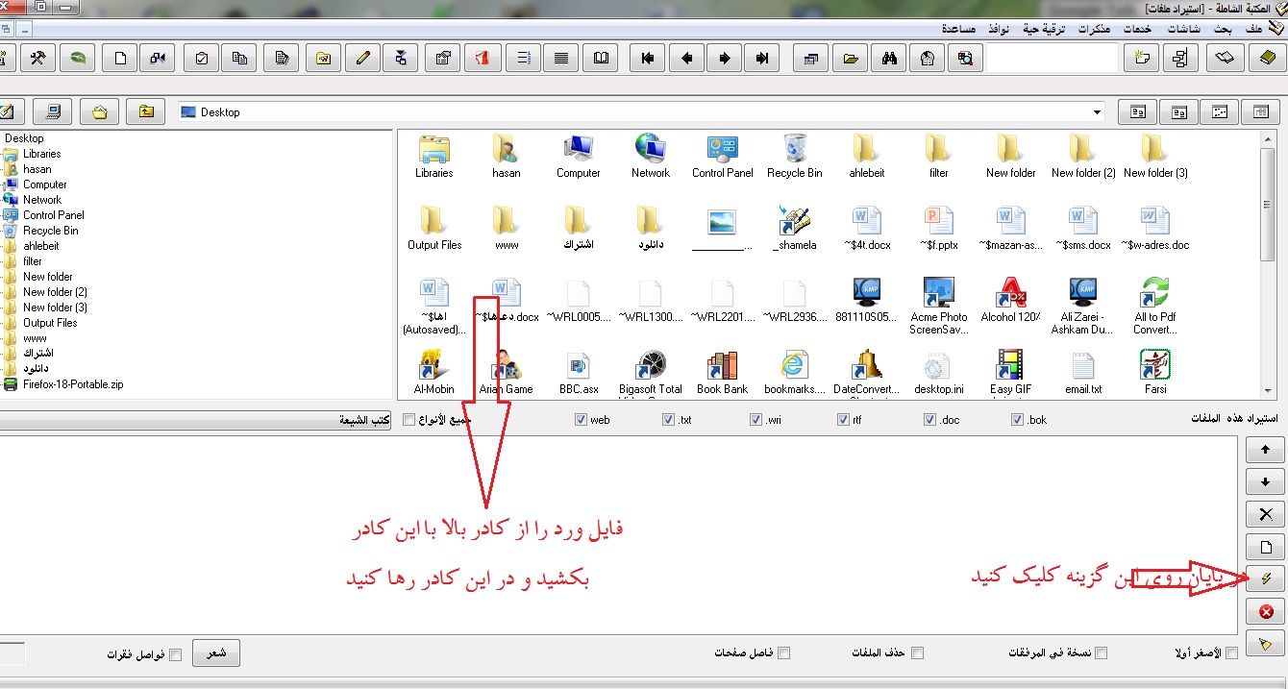
Task: Click the properties sheet toolbar icon
Action: [443, 58]
